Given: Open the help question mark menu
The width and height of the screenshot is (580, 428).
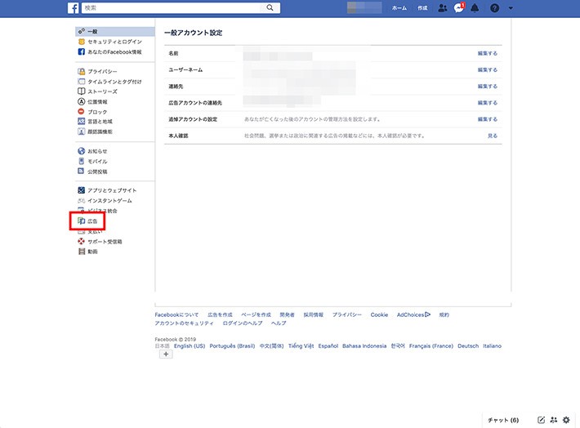Looking at the screenshot, I should pyautogui.click(x=494, y=8).
